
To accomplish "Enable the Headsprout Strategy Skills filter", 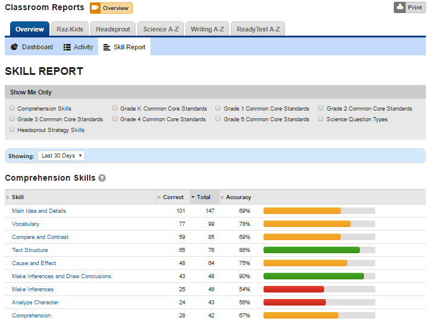I will pyautogui.click(x=12, y=129).
